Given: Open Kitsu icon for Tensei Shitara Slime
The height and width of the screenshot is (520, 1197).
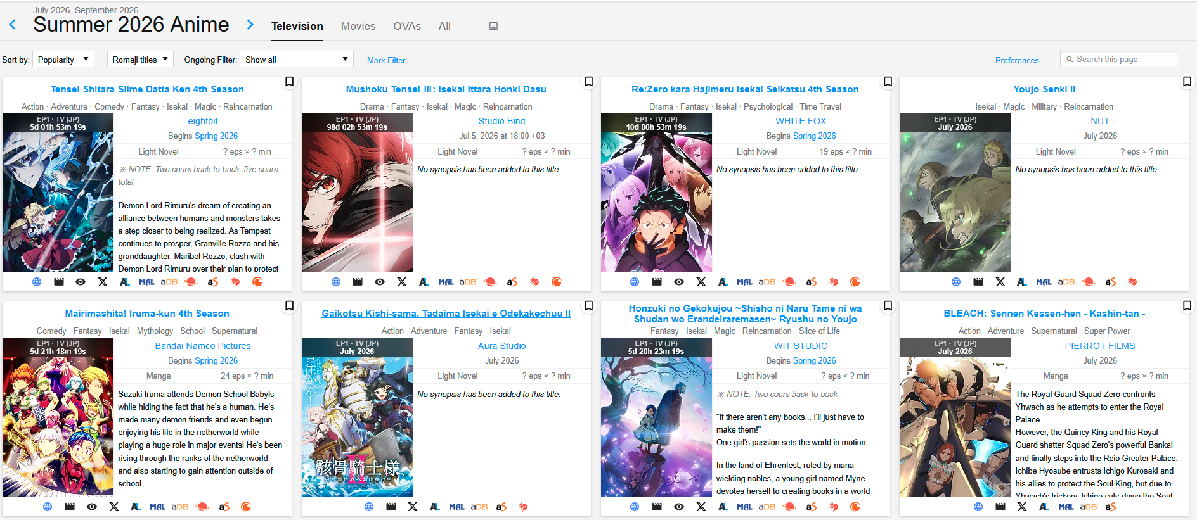Looking at the screenshot, I should (235, 282).
